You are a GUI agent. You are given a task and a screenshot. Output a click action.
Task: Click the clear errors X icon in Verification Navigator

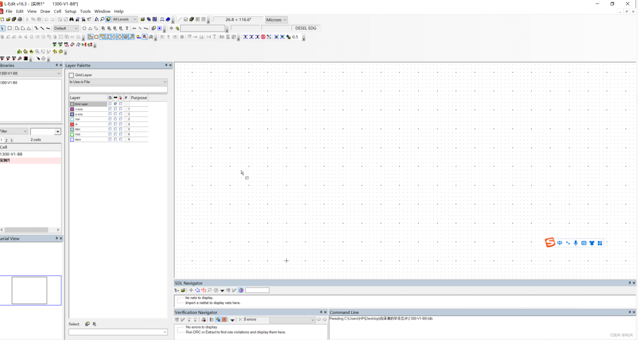click(240, 320)
